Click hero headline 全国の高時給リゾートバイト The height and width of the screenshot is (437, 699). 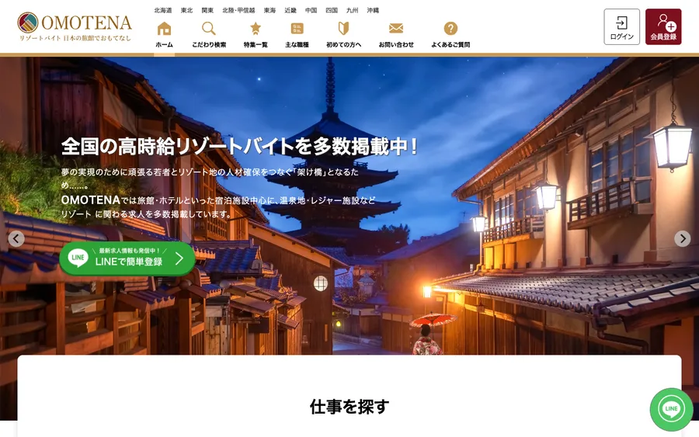click(239, 146)
